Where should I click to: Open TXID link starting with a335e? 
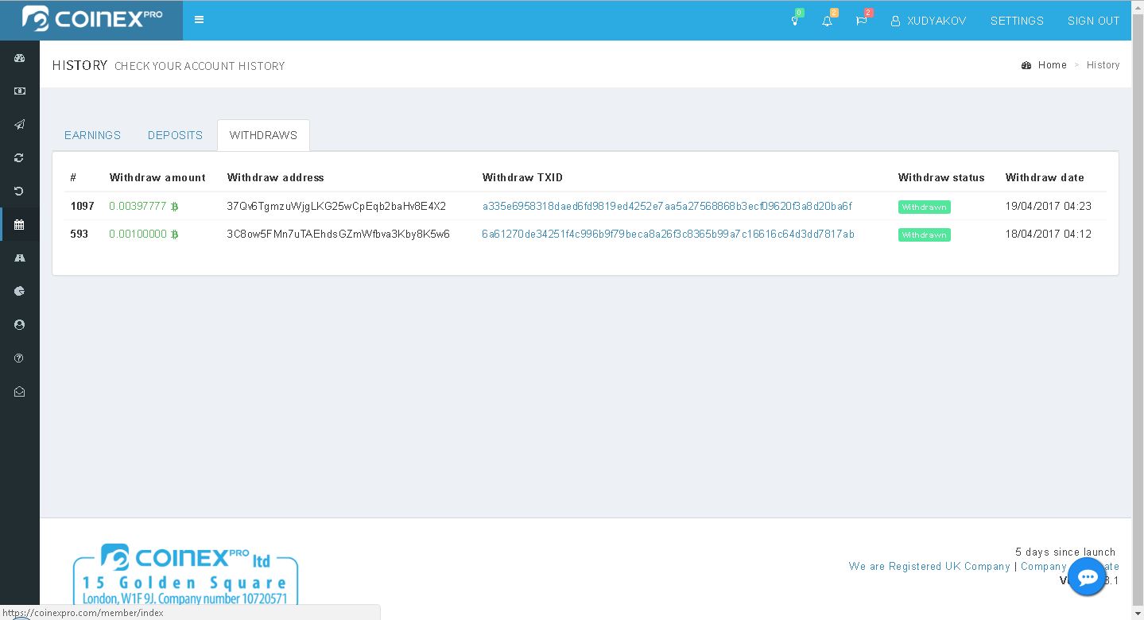coord(667,206)
